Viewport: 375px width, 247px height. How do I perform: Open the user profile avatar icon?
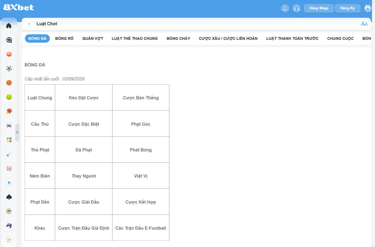[x=367, y=8]
